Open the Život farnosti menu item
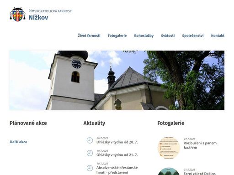234x175 pixels. (x=89, y=36)
